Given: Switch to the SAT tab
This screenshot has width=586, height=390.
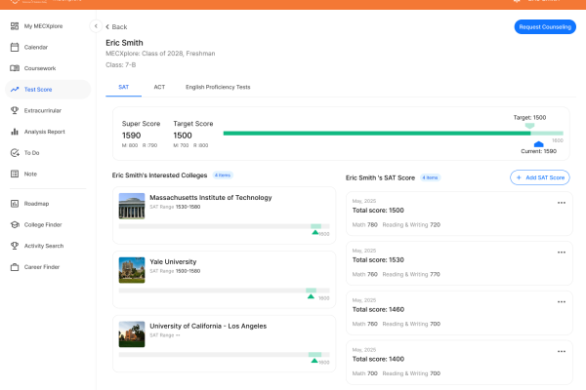Looking at the screenshot, I should [124, 88].
